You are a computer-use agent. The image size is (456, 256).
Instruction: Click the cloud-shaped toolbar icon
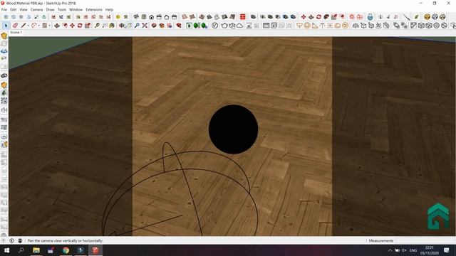[x=239, y=26]
